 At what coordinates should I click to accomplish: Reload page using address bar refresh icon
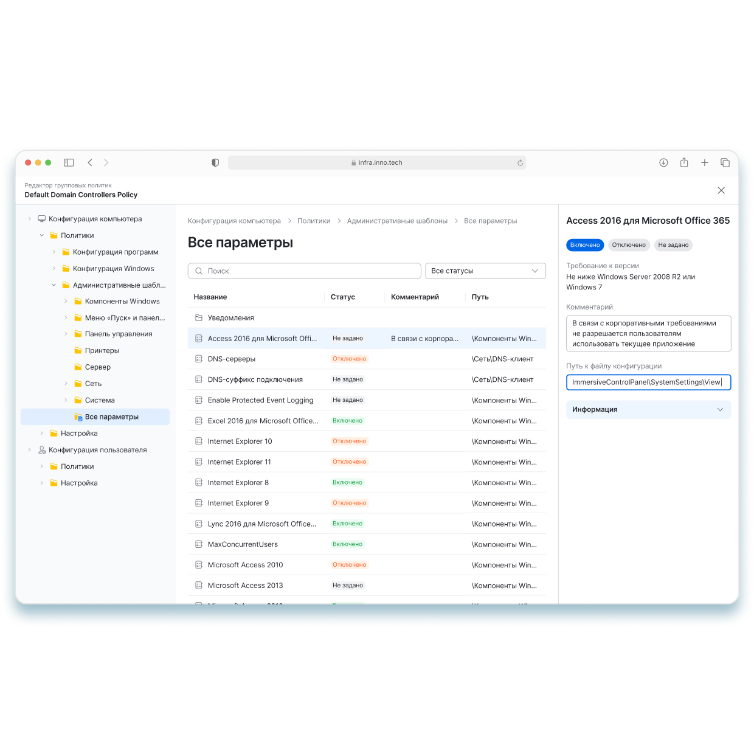coord(520,163)
